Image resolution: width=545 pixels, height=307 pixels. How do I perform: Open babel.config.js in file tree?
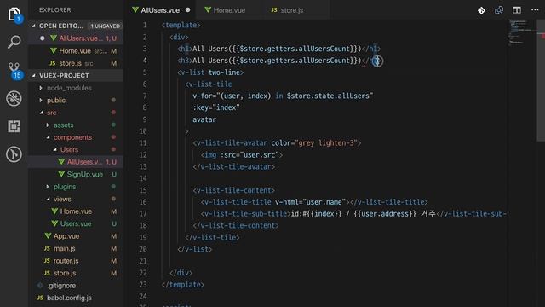[76, 298]
